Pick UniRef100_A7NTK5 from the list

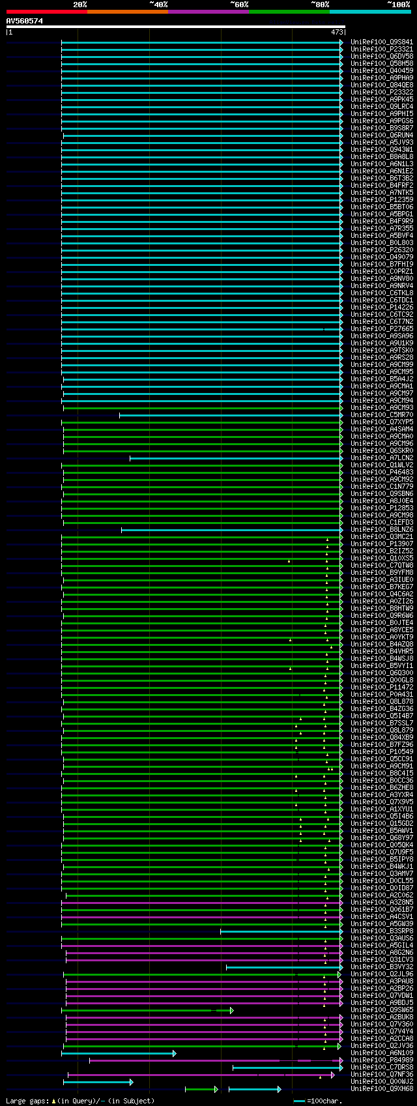coord(382,192)
